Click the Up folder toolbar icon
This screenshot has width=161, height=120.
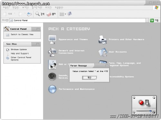[29, 14]
